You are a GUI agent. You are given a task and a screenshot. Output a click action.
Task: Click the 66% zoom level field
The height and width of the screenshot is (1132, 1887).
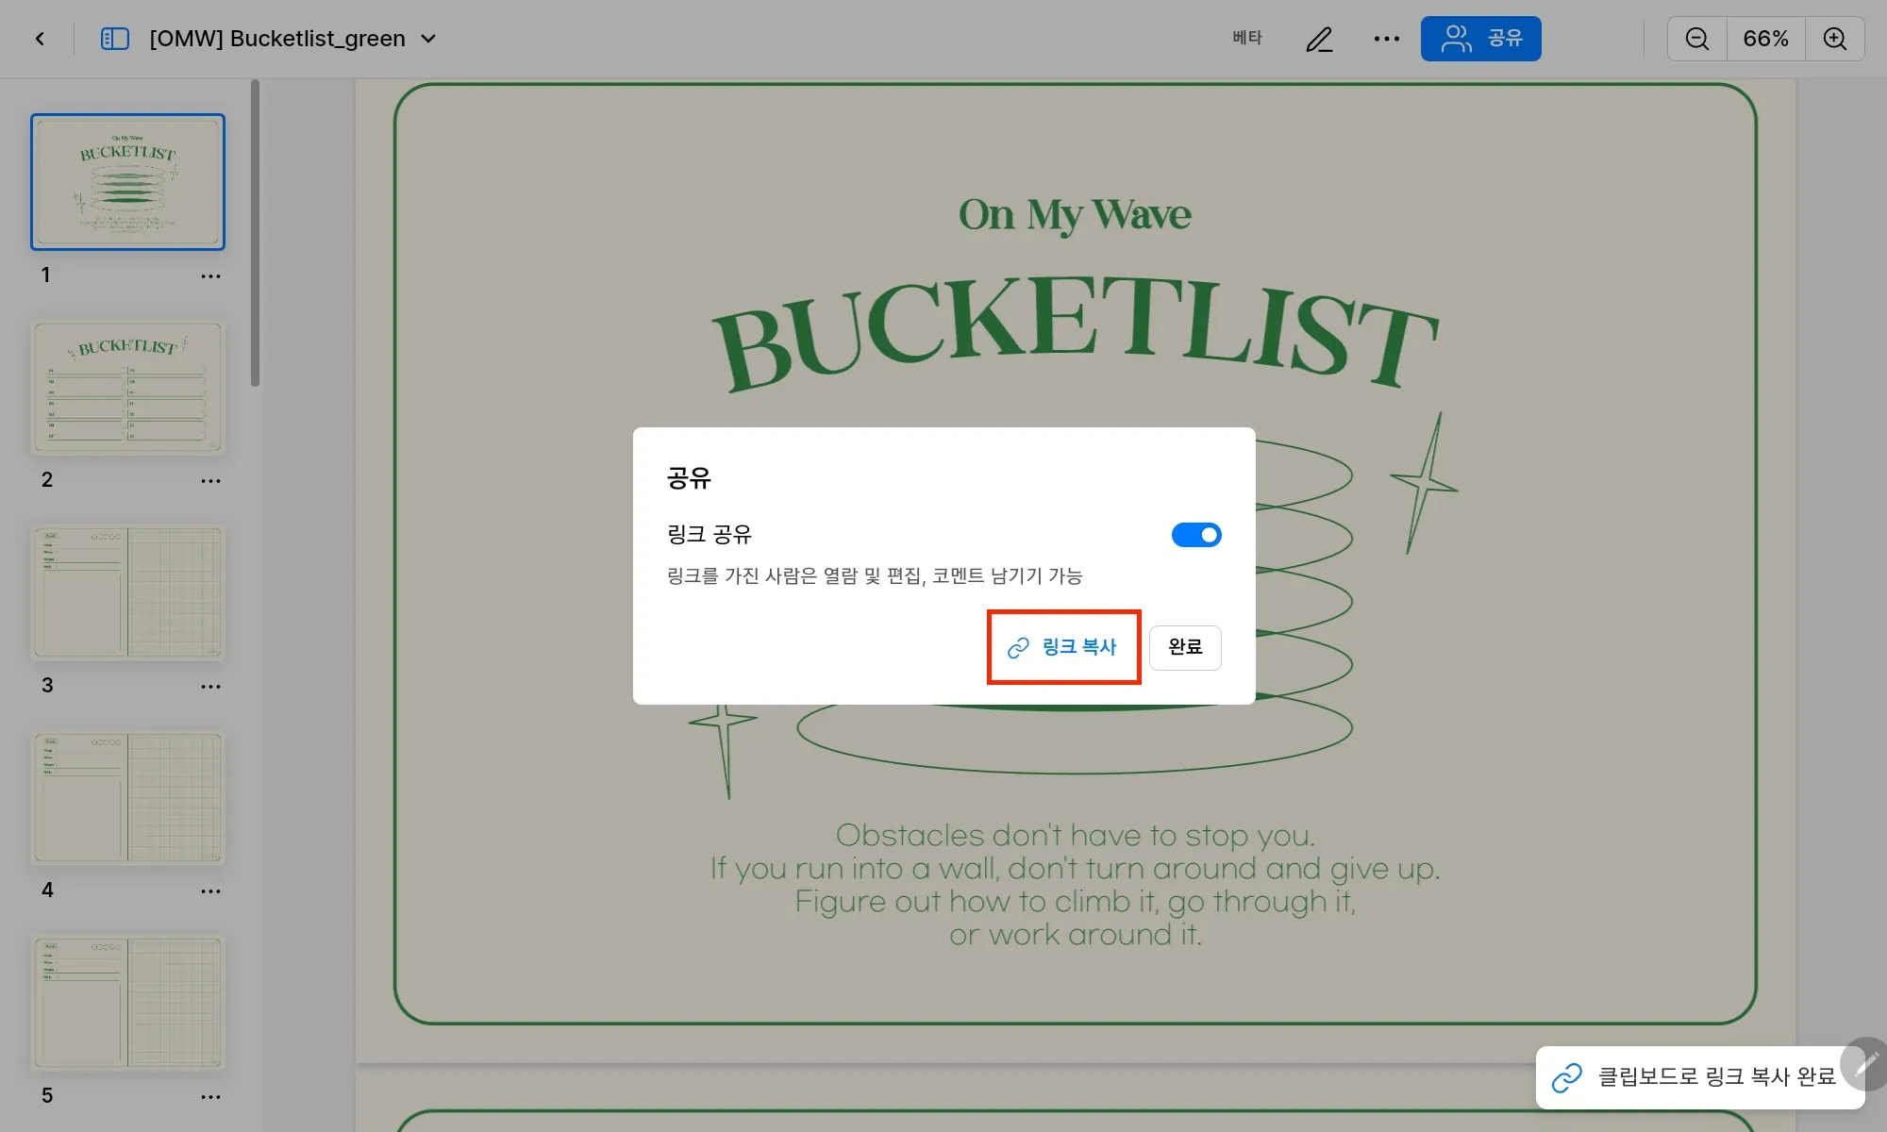1765,39
